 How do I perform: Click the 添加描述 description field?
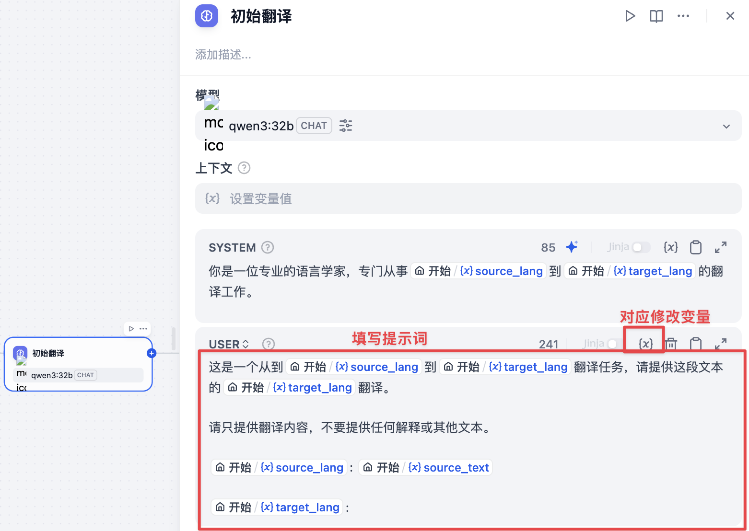(223, 55)
